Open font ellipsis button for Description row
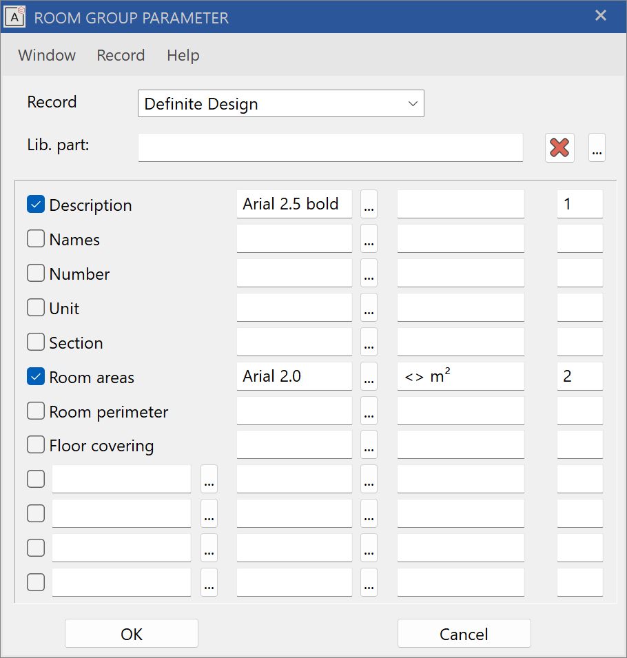627x658 pixels. tap(369, 204)
